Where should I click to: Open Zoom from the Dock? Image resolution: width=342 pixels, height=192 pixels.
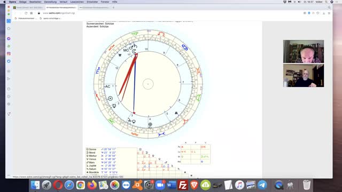(160, 185)
